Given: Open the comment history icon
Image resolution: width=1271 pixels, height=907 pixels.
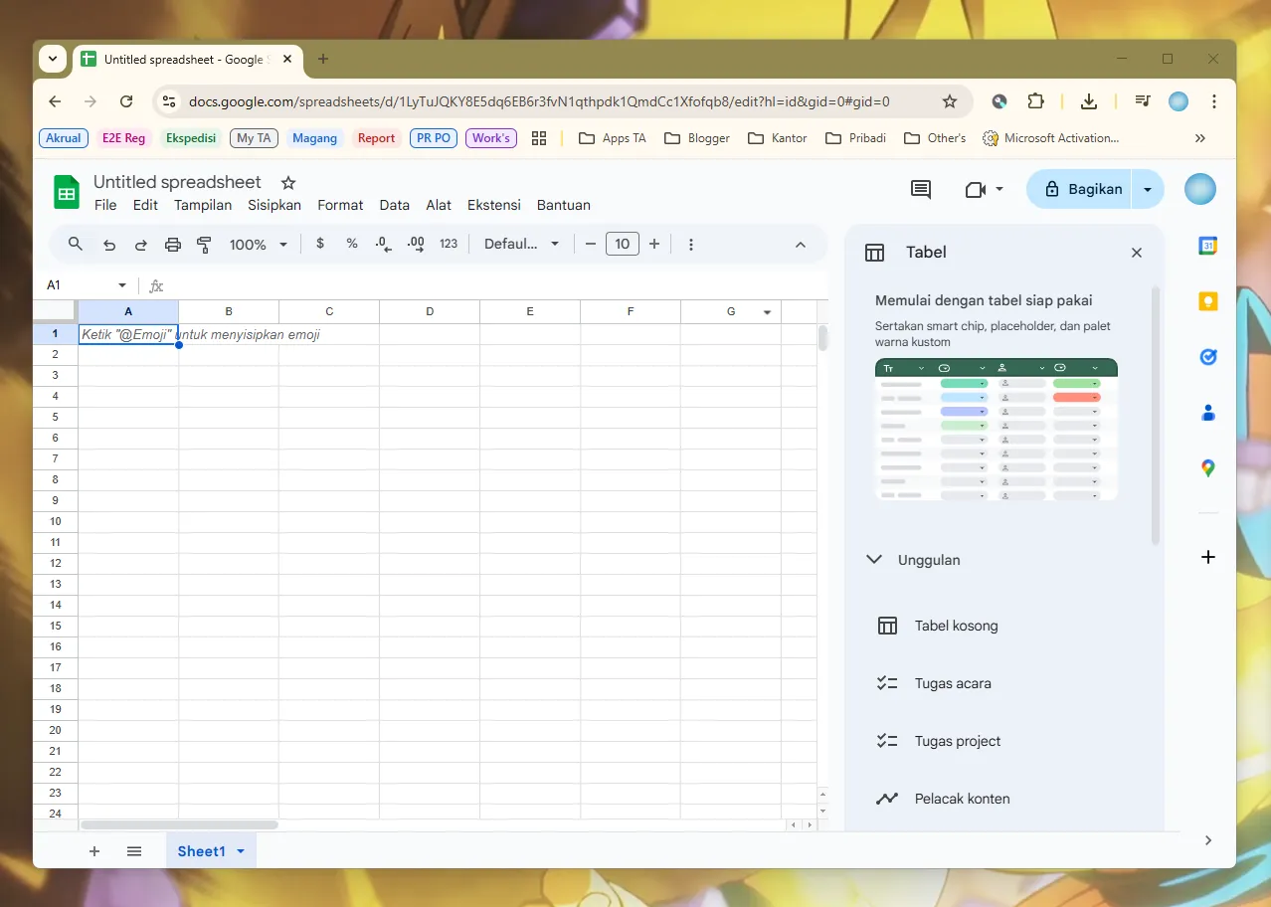Looking at the screenshot, I should click(x=921, y=189).
